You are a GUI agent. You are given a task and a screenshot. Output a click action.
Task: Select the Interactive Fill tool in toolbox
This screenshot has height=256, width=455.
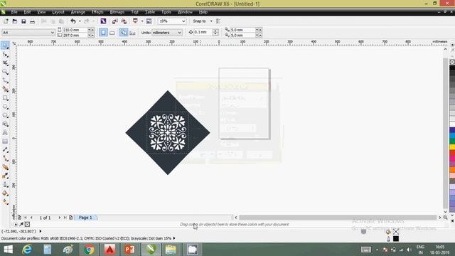click(x=5, y=202)
